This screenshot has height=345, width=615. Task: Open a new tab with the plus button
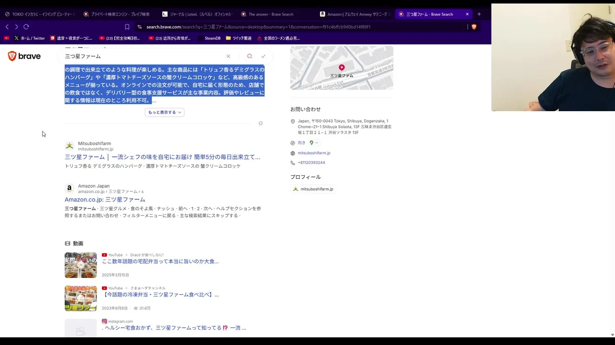point(479,14)
